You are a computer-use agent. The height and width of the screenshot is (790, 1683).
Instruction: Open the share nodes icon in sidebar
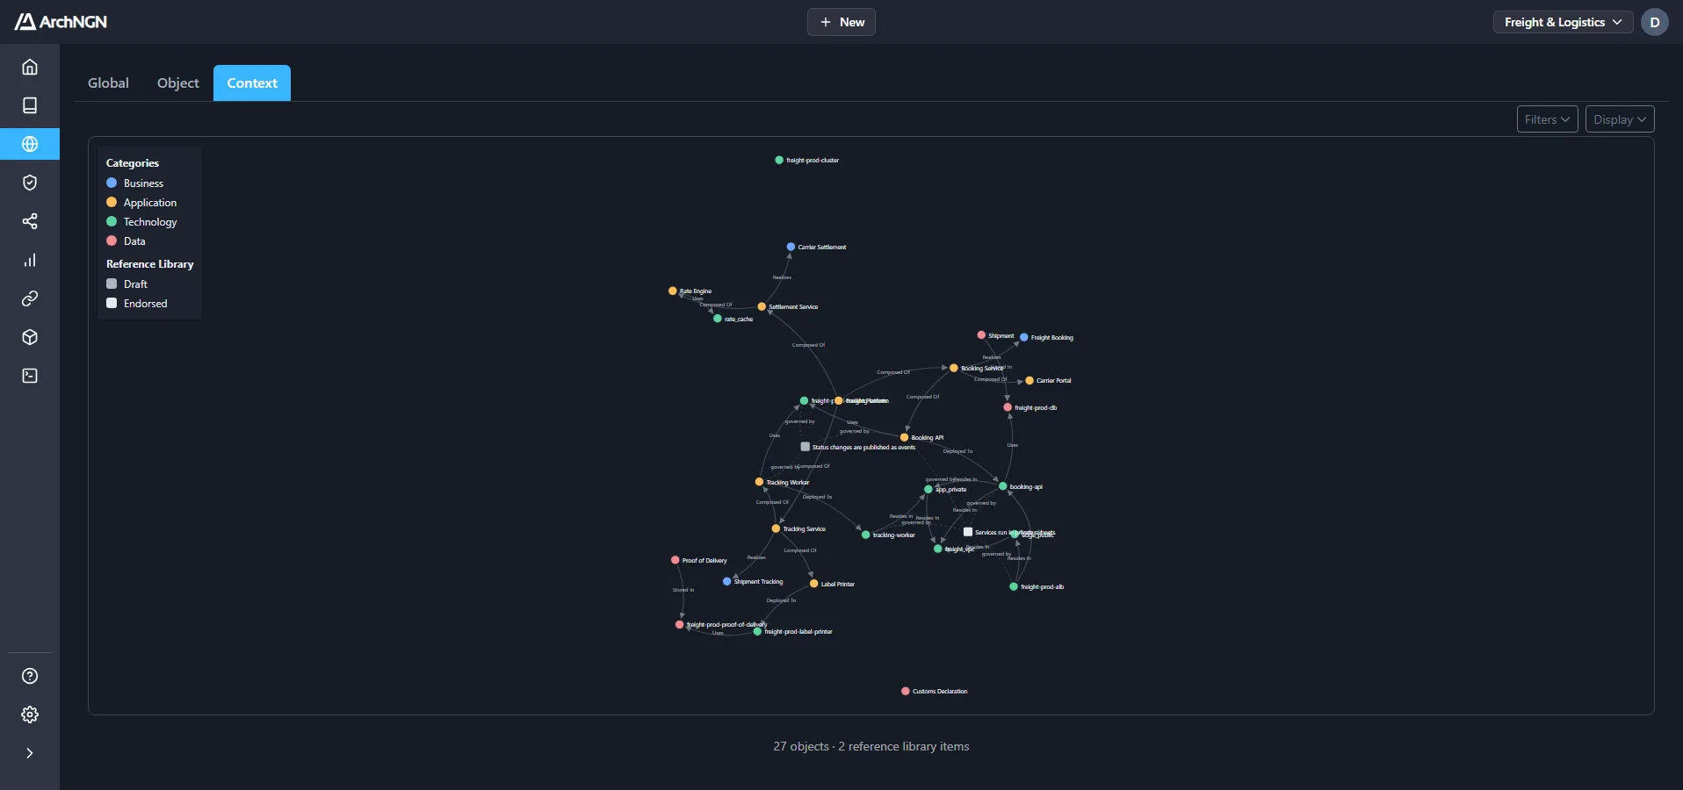click(30, 221)
